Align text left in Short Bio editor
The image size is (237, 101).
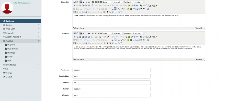(x=93, y=2)
